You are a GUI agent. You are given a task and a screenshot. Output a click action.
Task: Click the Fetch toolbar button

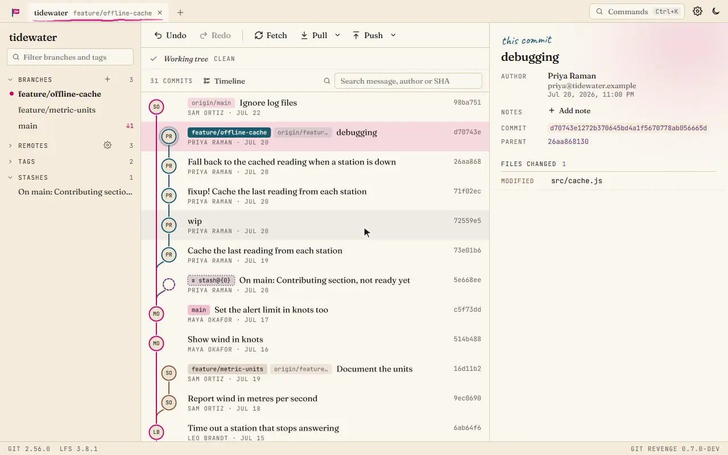coord(271,35)
